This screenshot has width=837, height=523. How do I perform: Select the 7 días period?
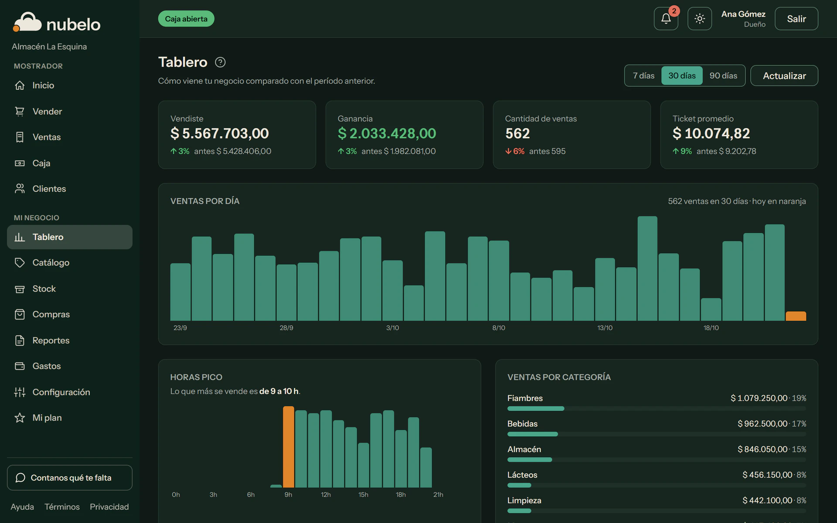[x=643, y=76]
